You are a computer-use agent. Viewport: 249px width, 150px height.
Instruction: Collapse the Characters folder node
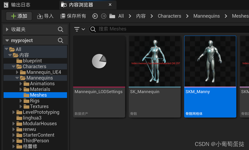[x=14, y=66]
